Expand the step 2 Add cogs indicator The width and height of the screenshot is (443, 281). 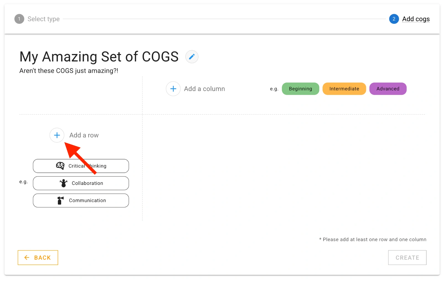[394, 19]
